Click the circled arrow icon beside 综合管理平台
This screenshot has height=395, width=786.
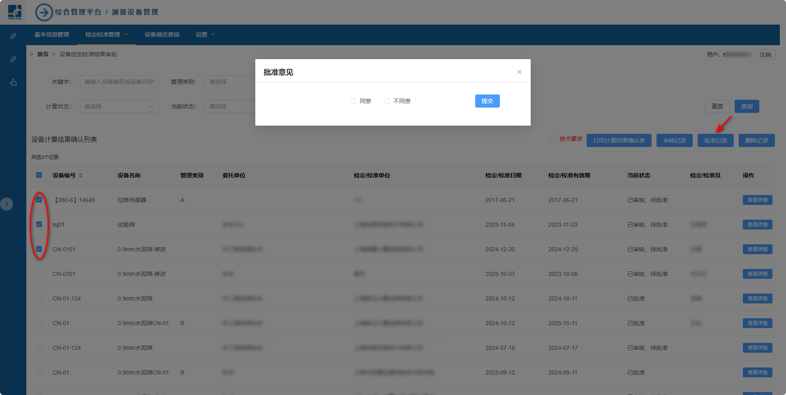(x=44, y=12)
